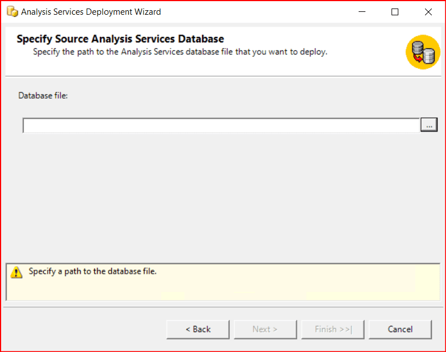Cancel the deployment wizard

click(x=400, y=329)
